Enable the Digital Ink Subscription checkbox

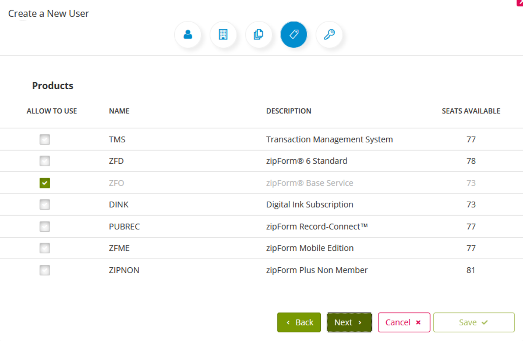(x=45, y=204)
